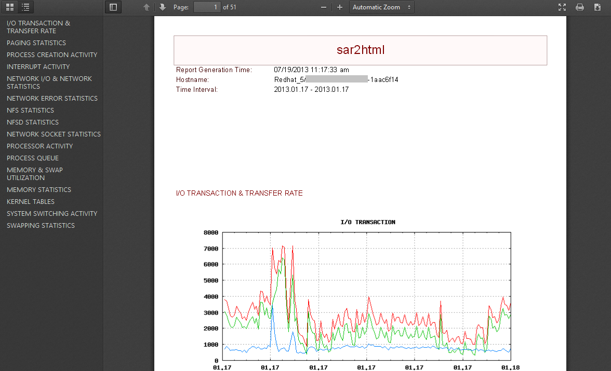Click the page number input field

point(207,7)
